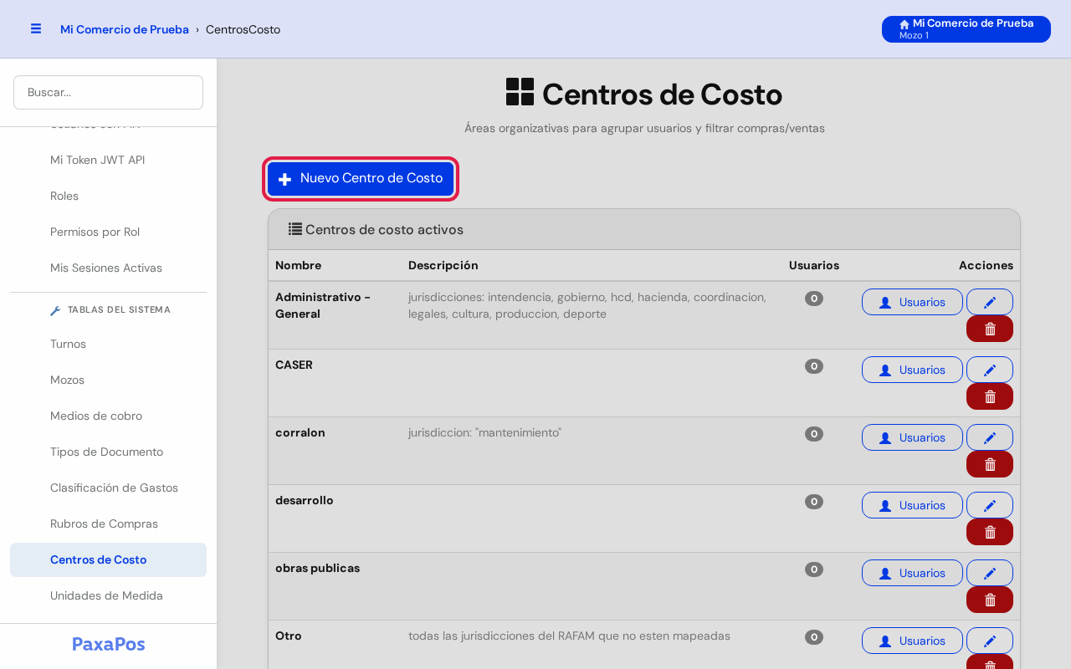The image size is (1071, 669).
Task: Show Usuarios of corralon
Action: pyautogui.click(x=912, y=437)
